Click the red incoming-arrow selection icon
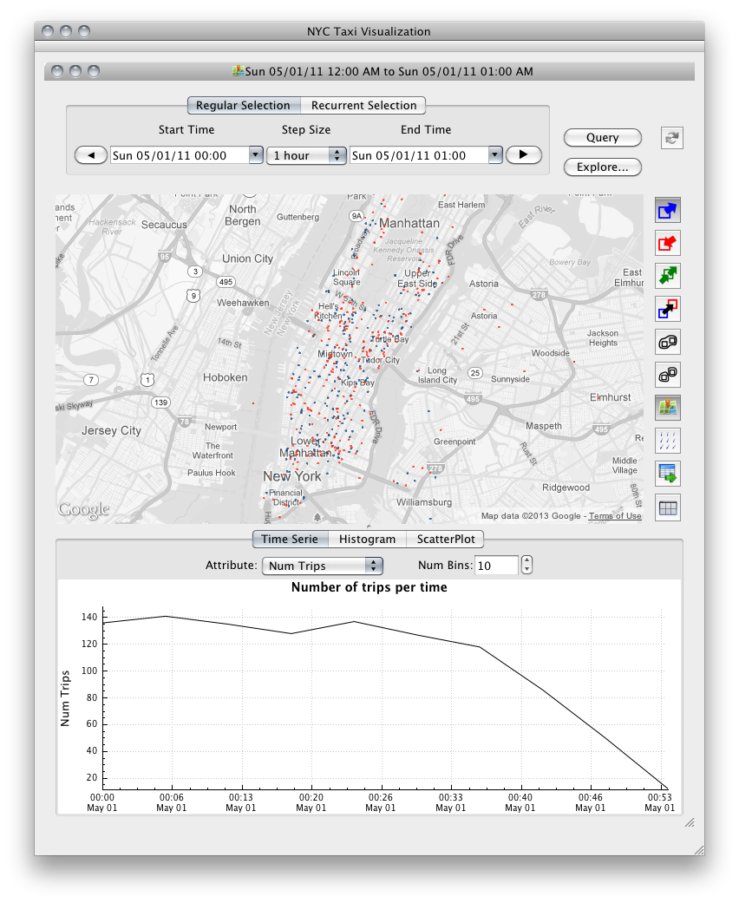Viewport: 739px width, 903px height. click(668, 243)
